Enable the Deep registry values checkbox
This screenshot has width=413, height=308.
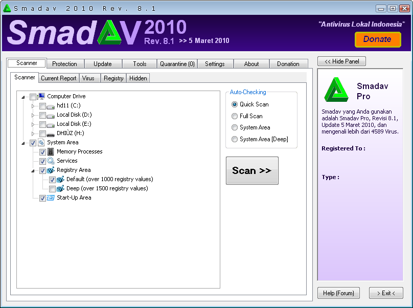coord(52,189)
